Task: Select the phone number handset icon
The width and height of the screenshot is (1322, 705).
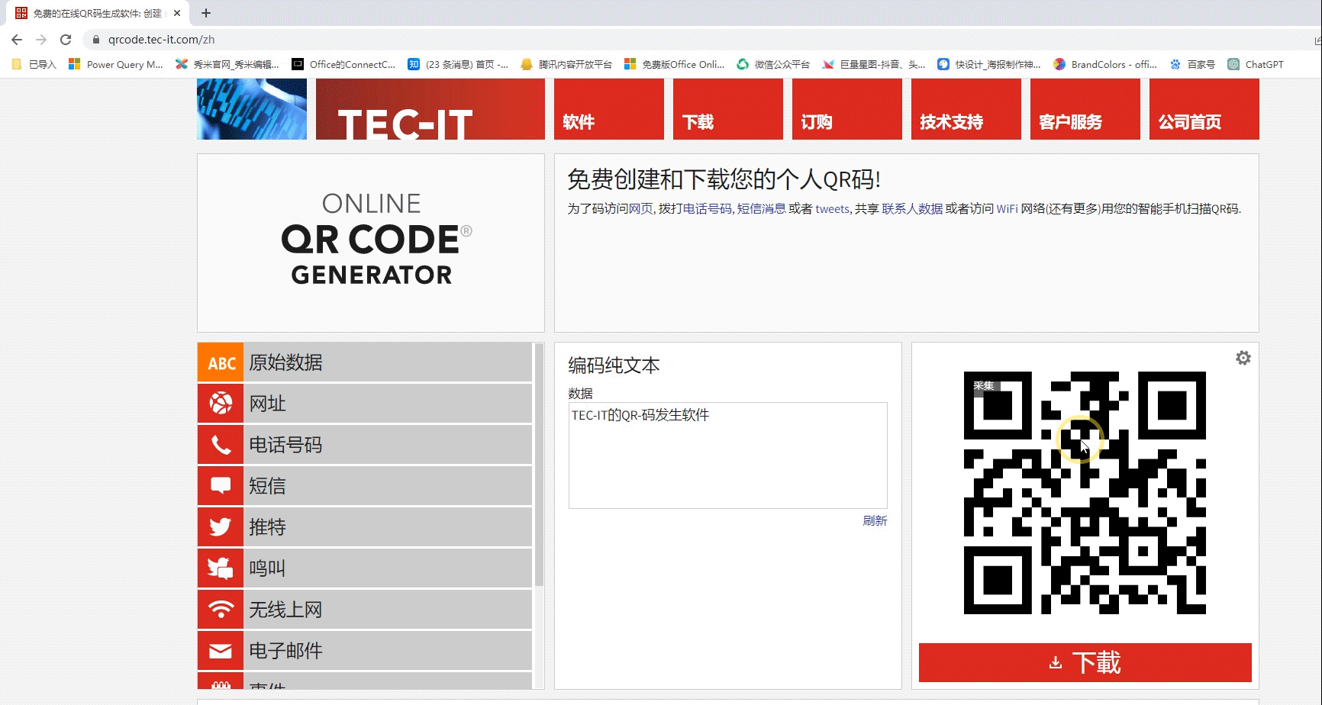Action: pos(221,445)
